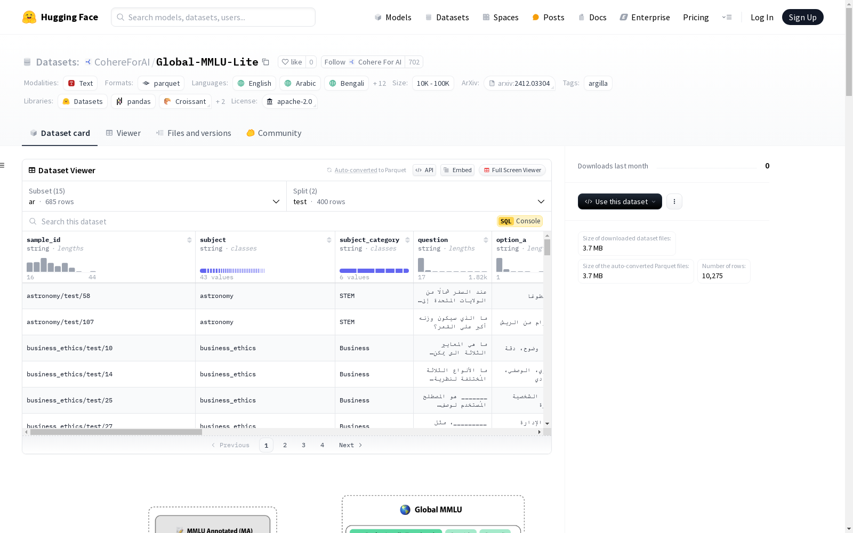The width and height of the screenshot is (853, 533).
Task: Click the apache-2.0 license tag
Action: pos(289,101)
